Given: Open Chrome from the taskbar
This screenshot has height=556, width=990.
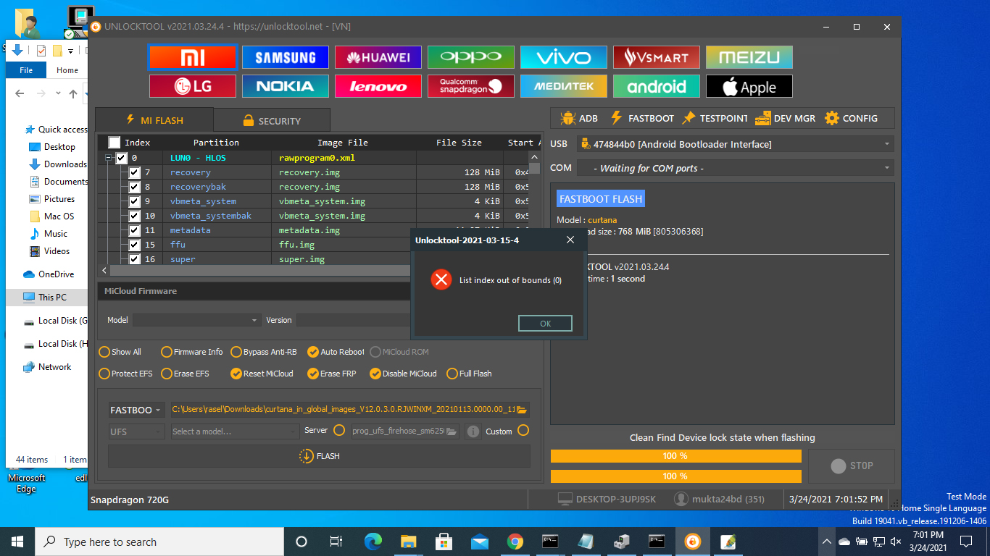Looking at the screenshot, I should (x=515, y=542).
